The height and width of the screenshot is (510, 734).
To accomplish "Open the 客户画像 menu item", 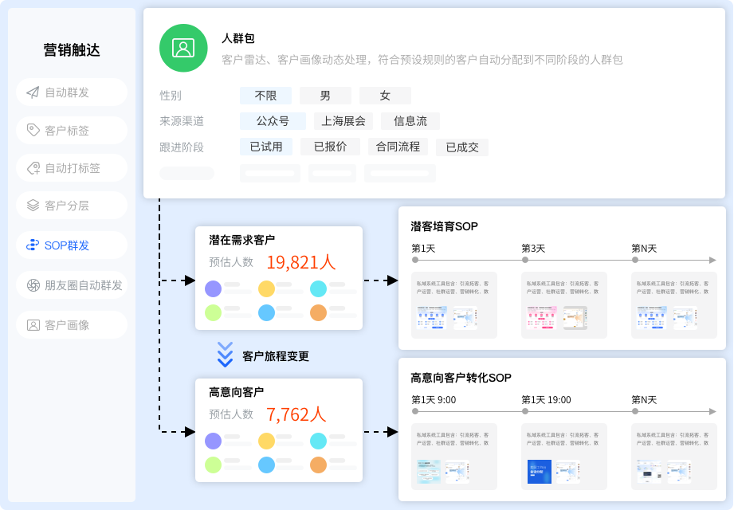I will (x=72, y=324).
